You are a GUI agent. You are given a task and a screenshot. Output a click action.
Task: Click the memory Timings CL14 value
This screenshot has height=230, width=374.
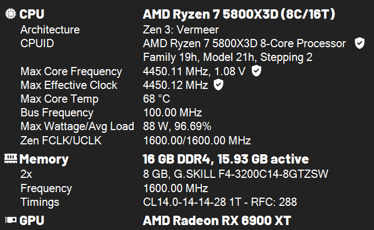[x=220, y=202]
